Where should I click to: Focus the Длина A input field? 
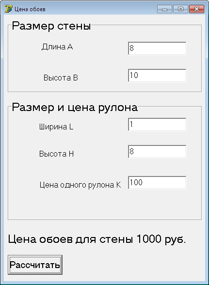pos(157,48)
